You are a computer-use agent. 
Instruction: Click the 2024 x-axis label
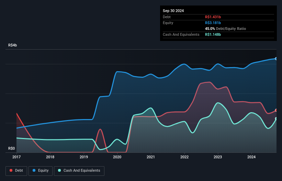(x=251, y=157)
